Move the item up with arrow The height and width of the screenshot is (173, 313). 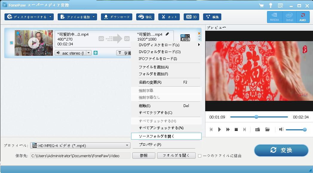(x=199, y=37)
